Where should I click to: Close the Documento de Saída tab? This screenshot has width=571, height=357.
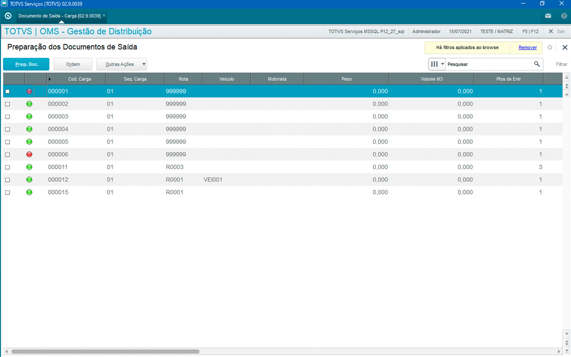[x=104, y=16]
